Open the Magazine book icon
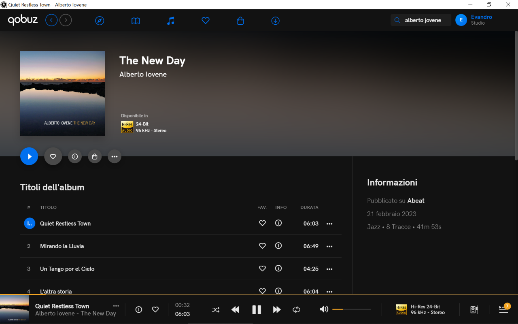This screenshot has width=518, height=324. coord(136,21)
